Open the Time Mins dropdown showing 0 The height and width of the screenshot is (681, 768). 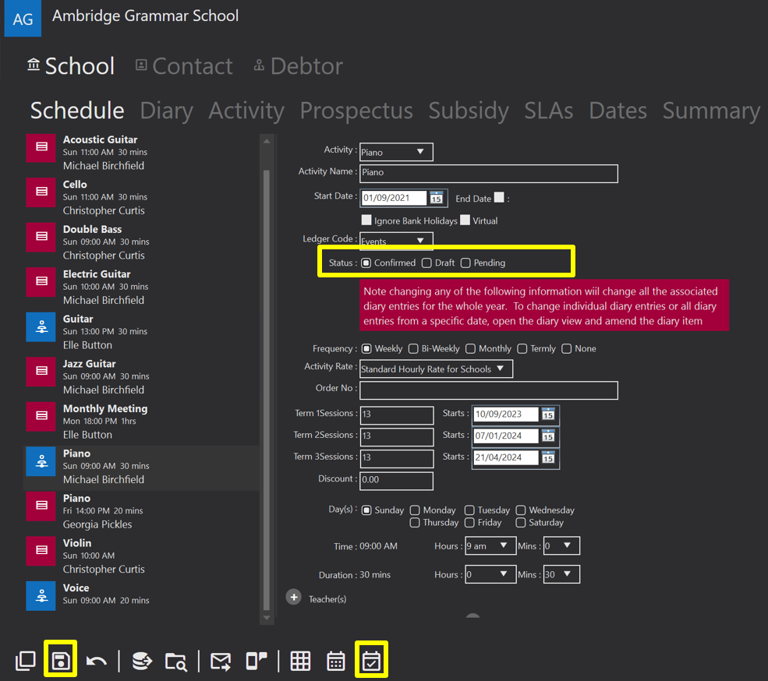(561, 545)
